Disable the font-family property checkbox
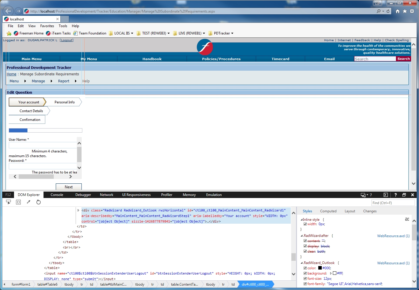Screen dimensions: 419x290 point(305,284)
